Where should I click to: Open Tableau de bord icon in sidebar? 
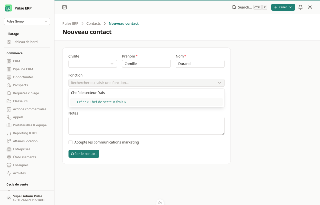click(x=9, y=42)
